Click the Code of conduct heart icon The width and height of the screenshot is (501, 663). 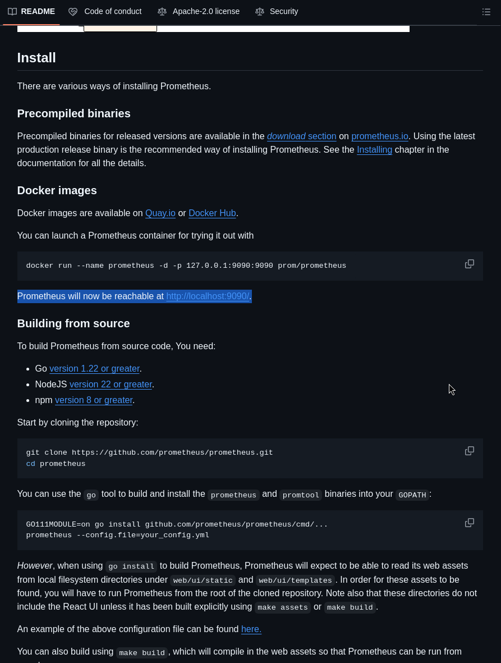73,12
